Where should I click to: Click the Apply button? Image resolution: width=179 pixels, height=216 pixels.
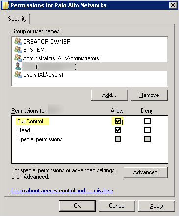[x=156, y=206]
